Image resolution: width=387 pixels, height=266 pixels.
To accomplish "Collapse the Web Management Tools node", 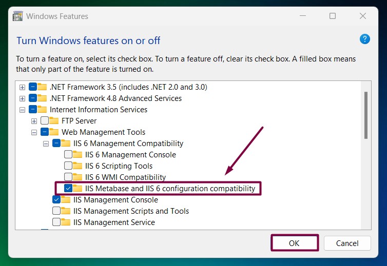I will tap(34, 132).
